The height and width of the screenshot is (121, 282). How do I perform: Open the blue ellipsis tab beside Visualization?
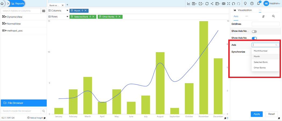(260, 10)
